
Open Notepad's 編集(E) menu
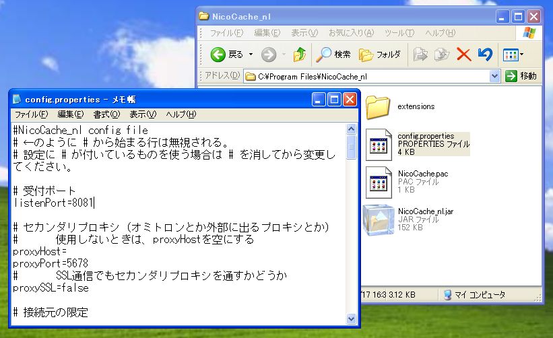[71, 114]
